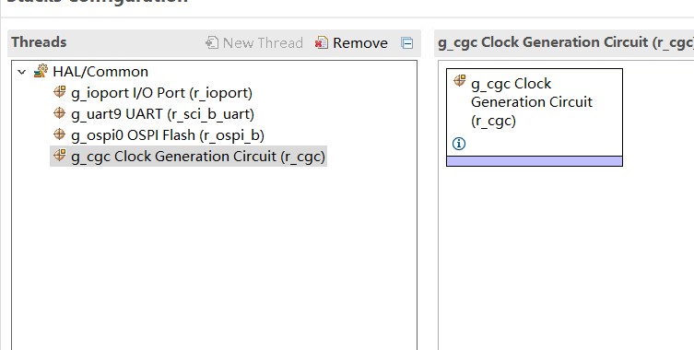Click the purple bar under the g_cgc block
This screenshot has height=350, width=694.
535,161
